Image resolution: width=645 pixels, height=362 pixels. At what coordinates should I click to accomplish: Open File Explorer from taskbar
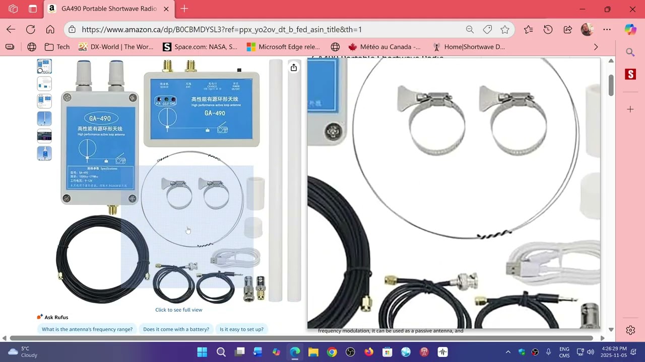(313, 352)
